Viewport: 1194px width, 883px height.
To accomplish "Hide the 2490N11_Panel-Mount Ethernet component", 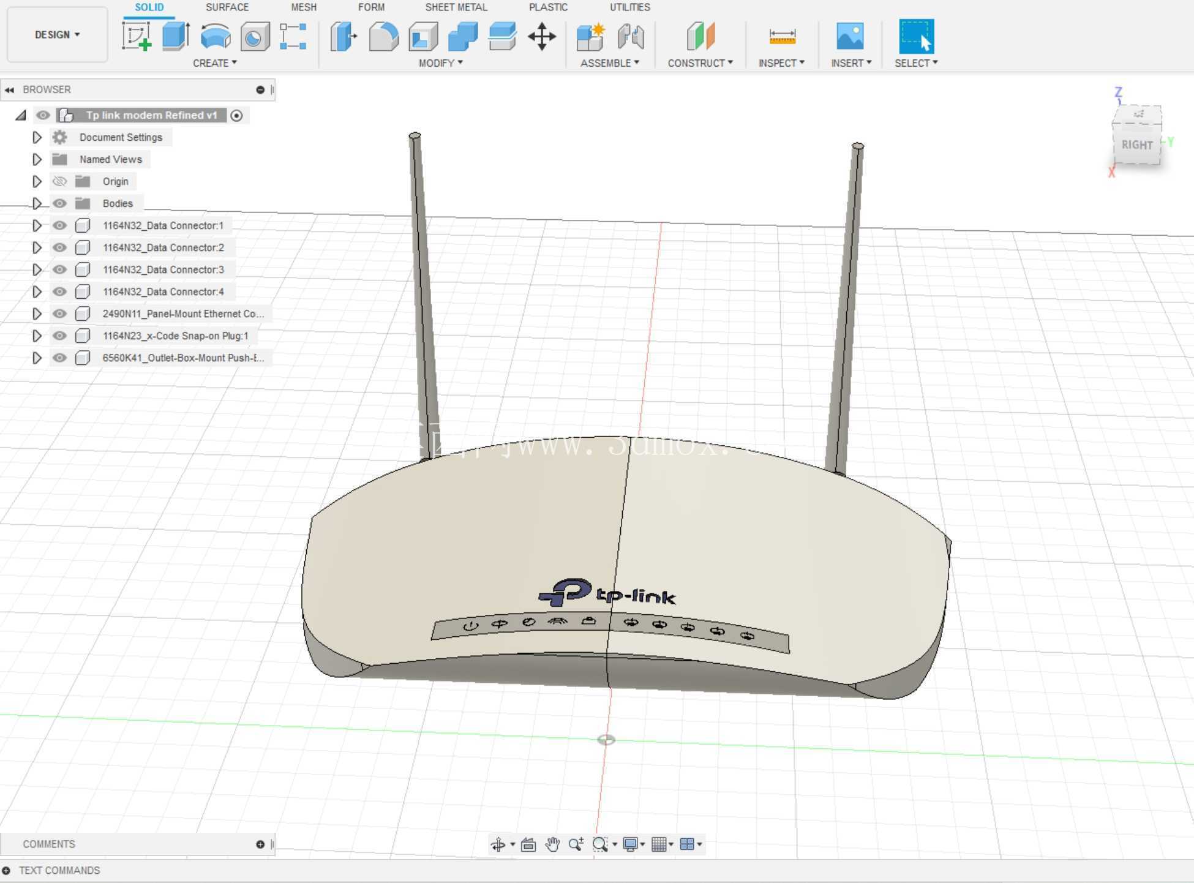I will (59, 314).
